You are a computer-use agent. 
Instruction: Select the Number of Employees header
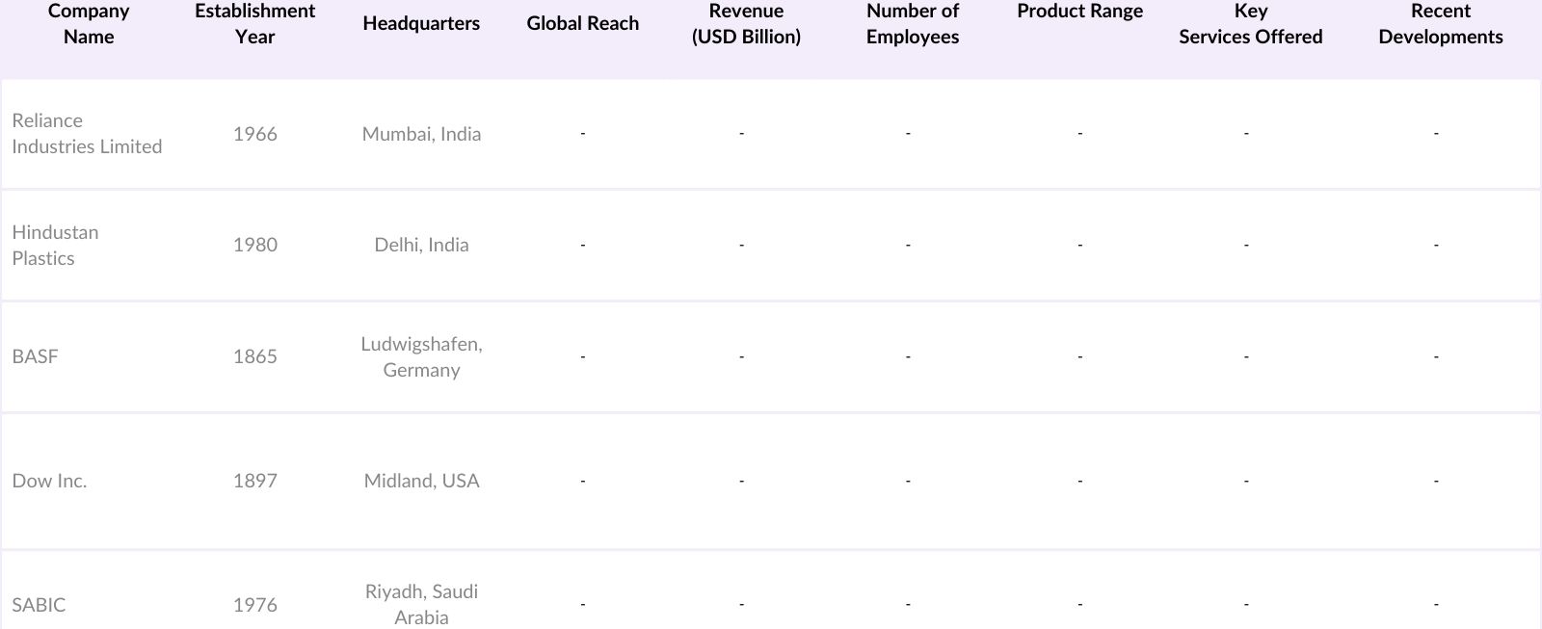[912, 24]
